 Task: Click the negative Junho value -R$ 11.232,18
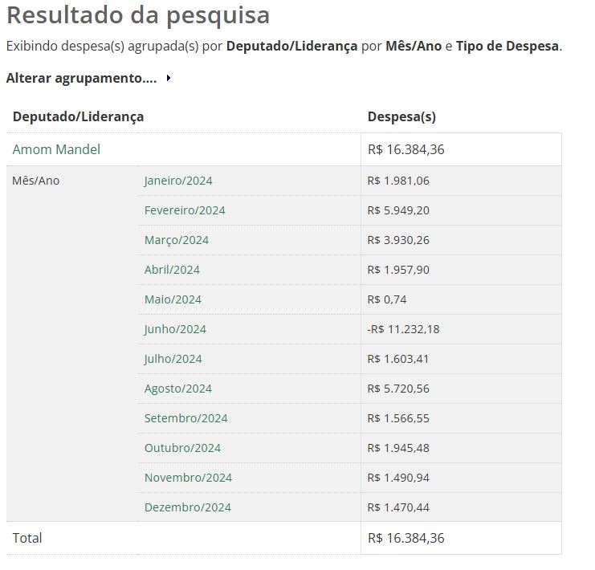403,329
